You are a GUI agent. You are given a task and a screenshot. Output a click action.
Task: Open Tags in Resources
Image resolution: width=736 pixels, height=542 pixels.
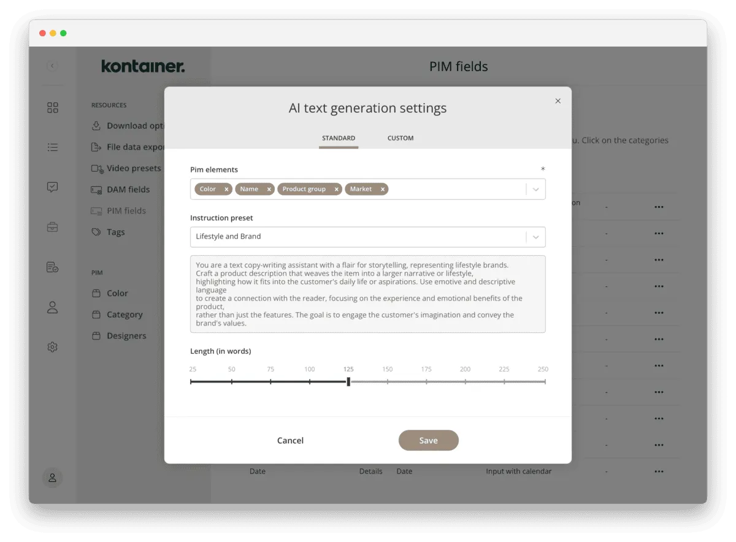[x=108, y=232]
